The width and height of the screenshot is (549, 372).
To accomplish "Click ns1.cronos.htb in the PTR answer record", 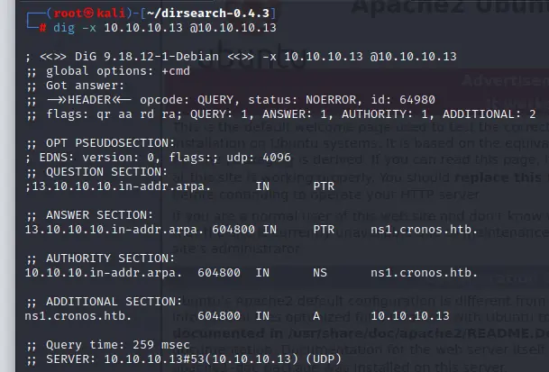I will pyautogui.click(x=424, y=230).
